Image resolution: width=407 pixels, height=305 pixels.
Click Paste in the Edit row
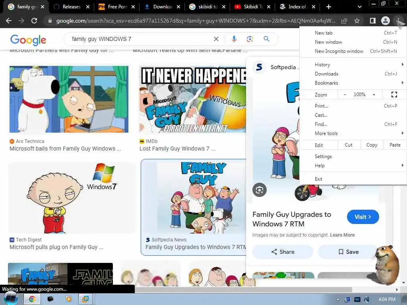tap(395, 145)
